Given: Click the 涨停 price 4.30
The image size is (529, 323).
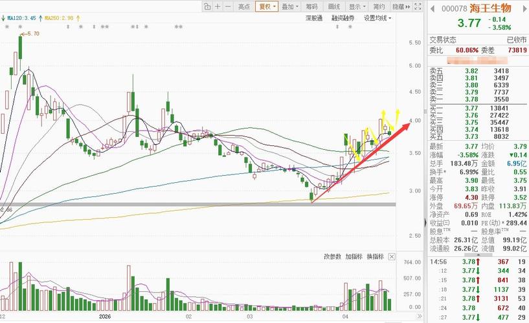Looking at the screenshot, I should (471, 198).
